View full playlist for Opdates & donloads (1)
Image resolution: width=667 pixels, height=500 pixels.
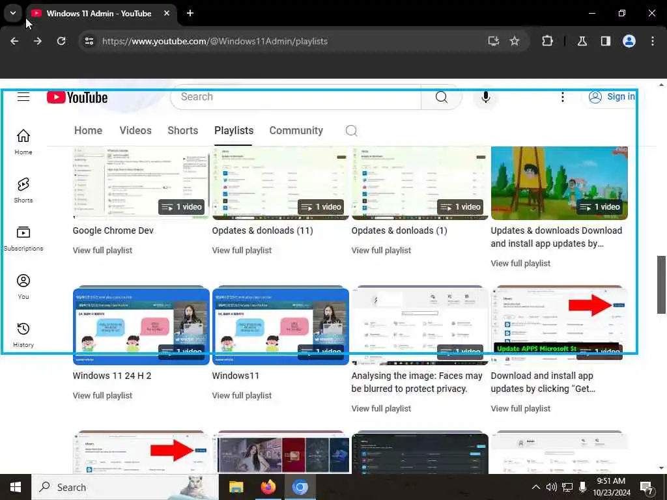pyautogui.click(x=381, y=251)
